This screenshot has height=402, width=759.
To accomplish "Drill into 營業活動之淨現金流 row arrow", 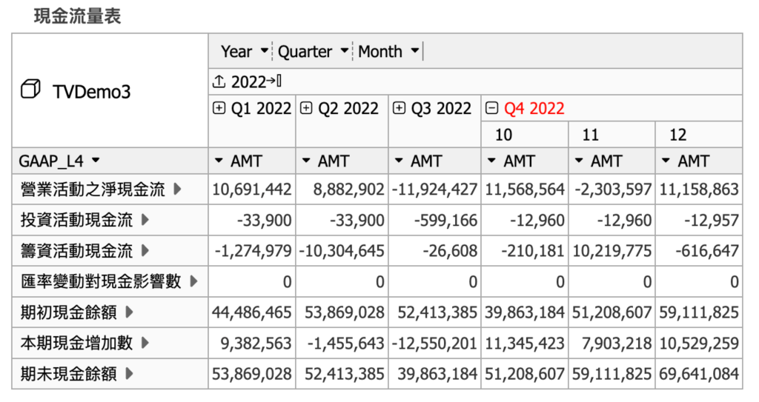I will click(177, 190).
